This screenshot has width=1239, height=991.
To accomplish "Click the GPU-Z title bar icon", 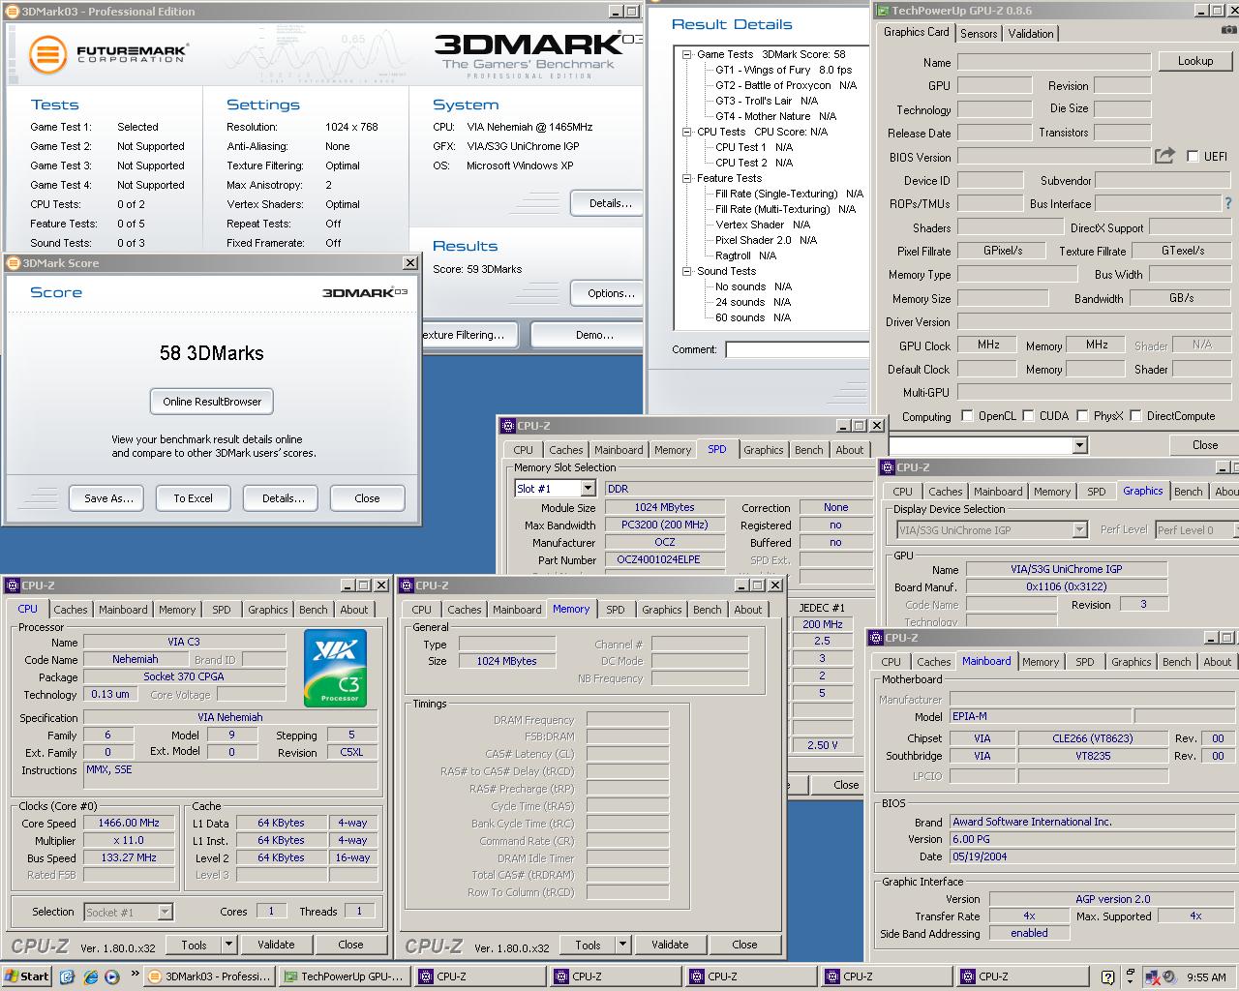I will 883,11.
